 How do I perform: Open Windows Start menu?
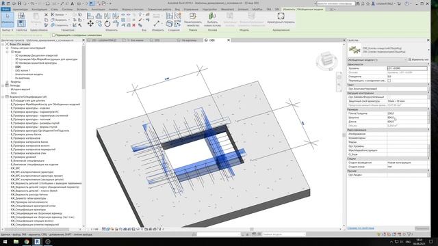[5, 241]
